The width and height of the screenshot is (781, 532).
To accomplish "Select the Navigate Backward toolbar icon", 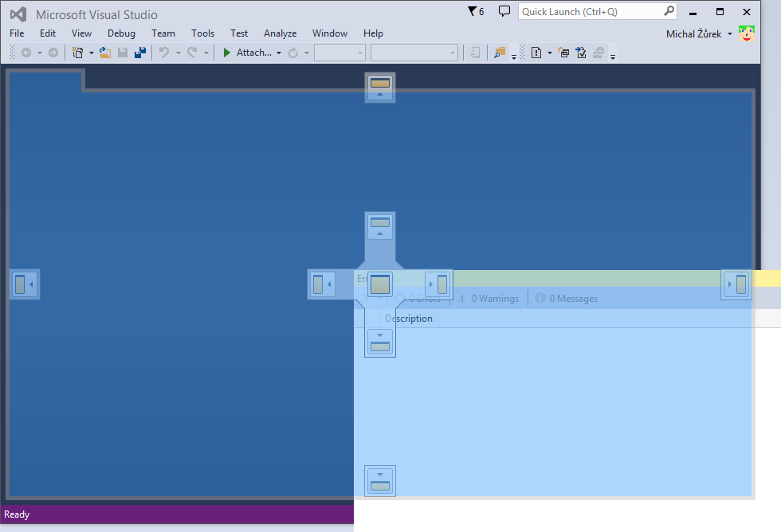I will [27, 53].
